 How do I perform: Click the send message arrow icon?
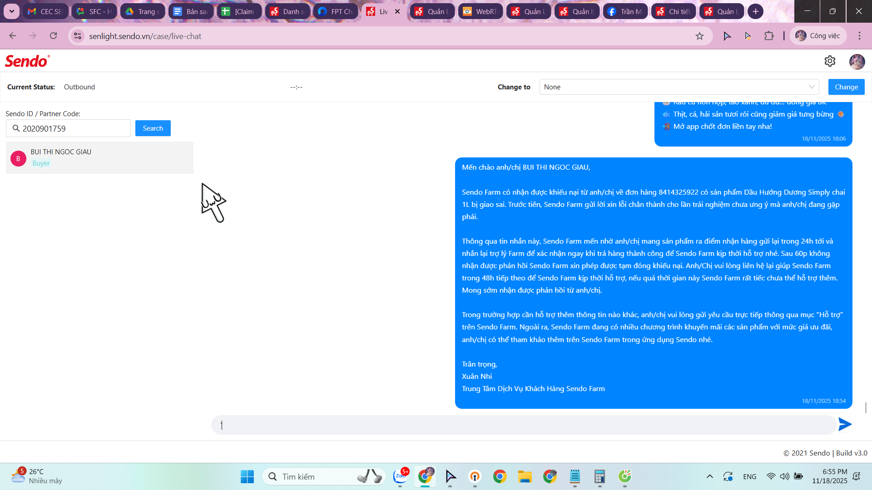click(x=845, y=424)
